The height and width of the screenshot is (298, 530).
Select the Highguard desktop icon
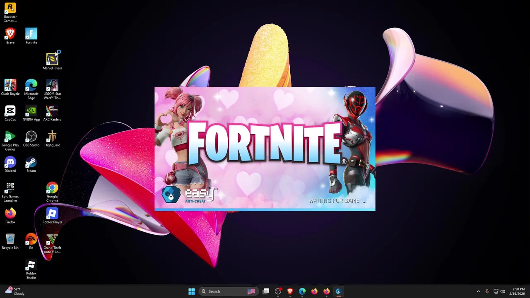click(x=52, y=139)
